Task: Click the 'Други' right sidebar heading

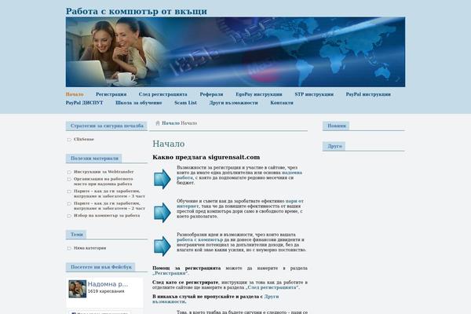Action: coord(334,146)
